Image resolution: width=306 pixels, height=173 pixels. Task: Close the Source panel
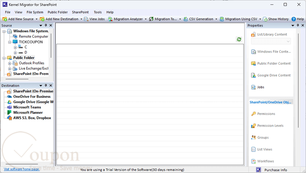point(51,25)
